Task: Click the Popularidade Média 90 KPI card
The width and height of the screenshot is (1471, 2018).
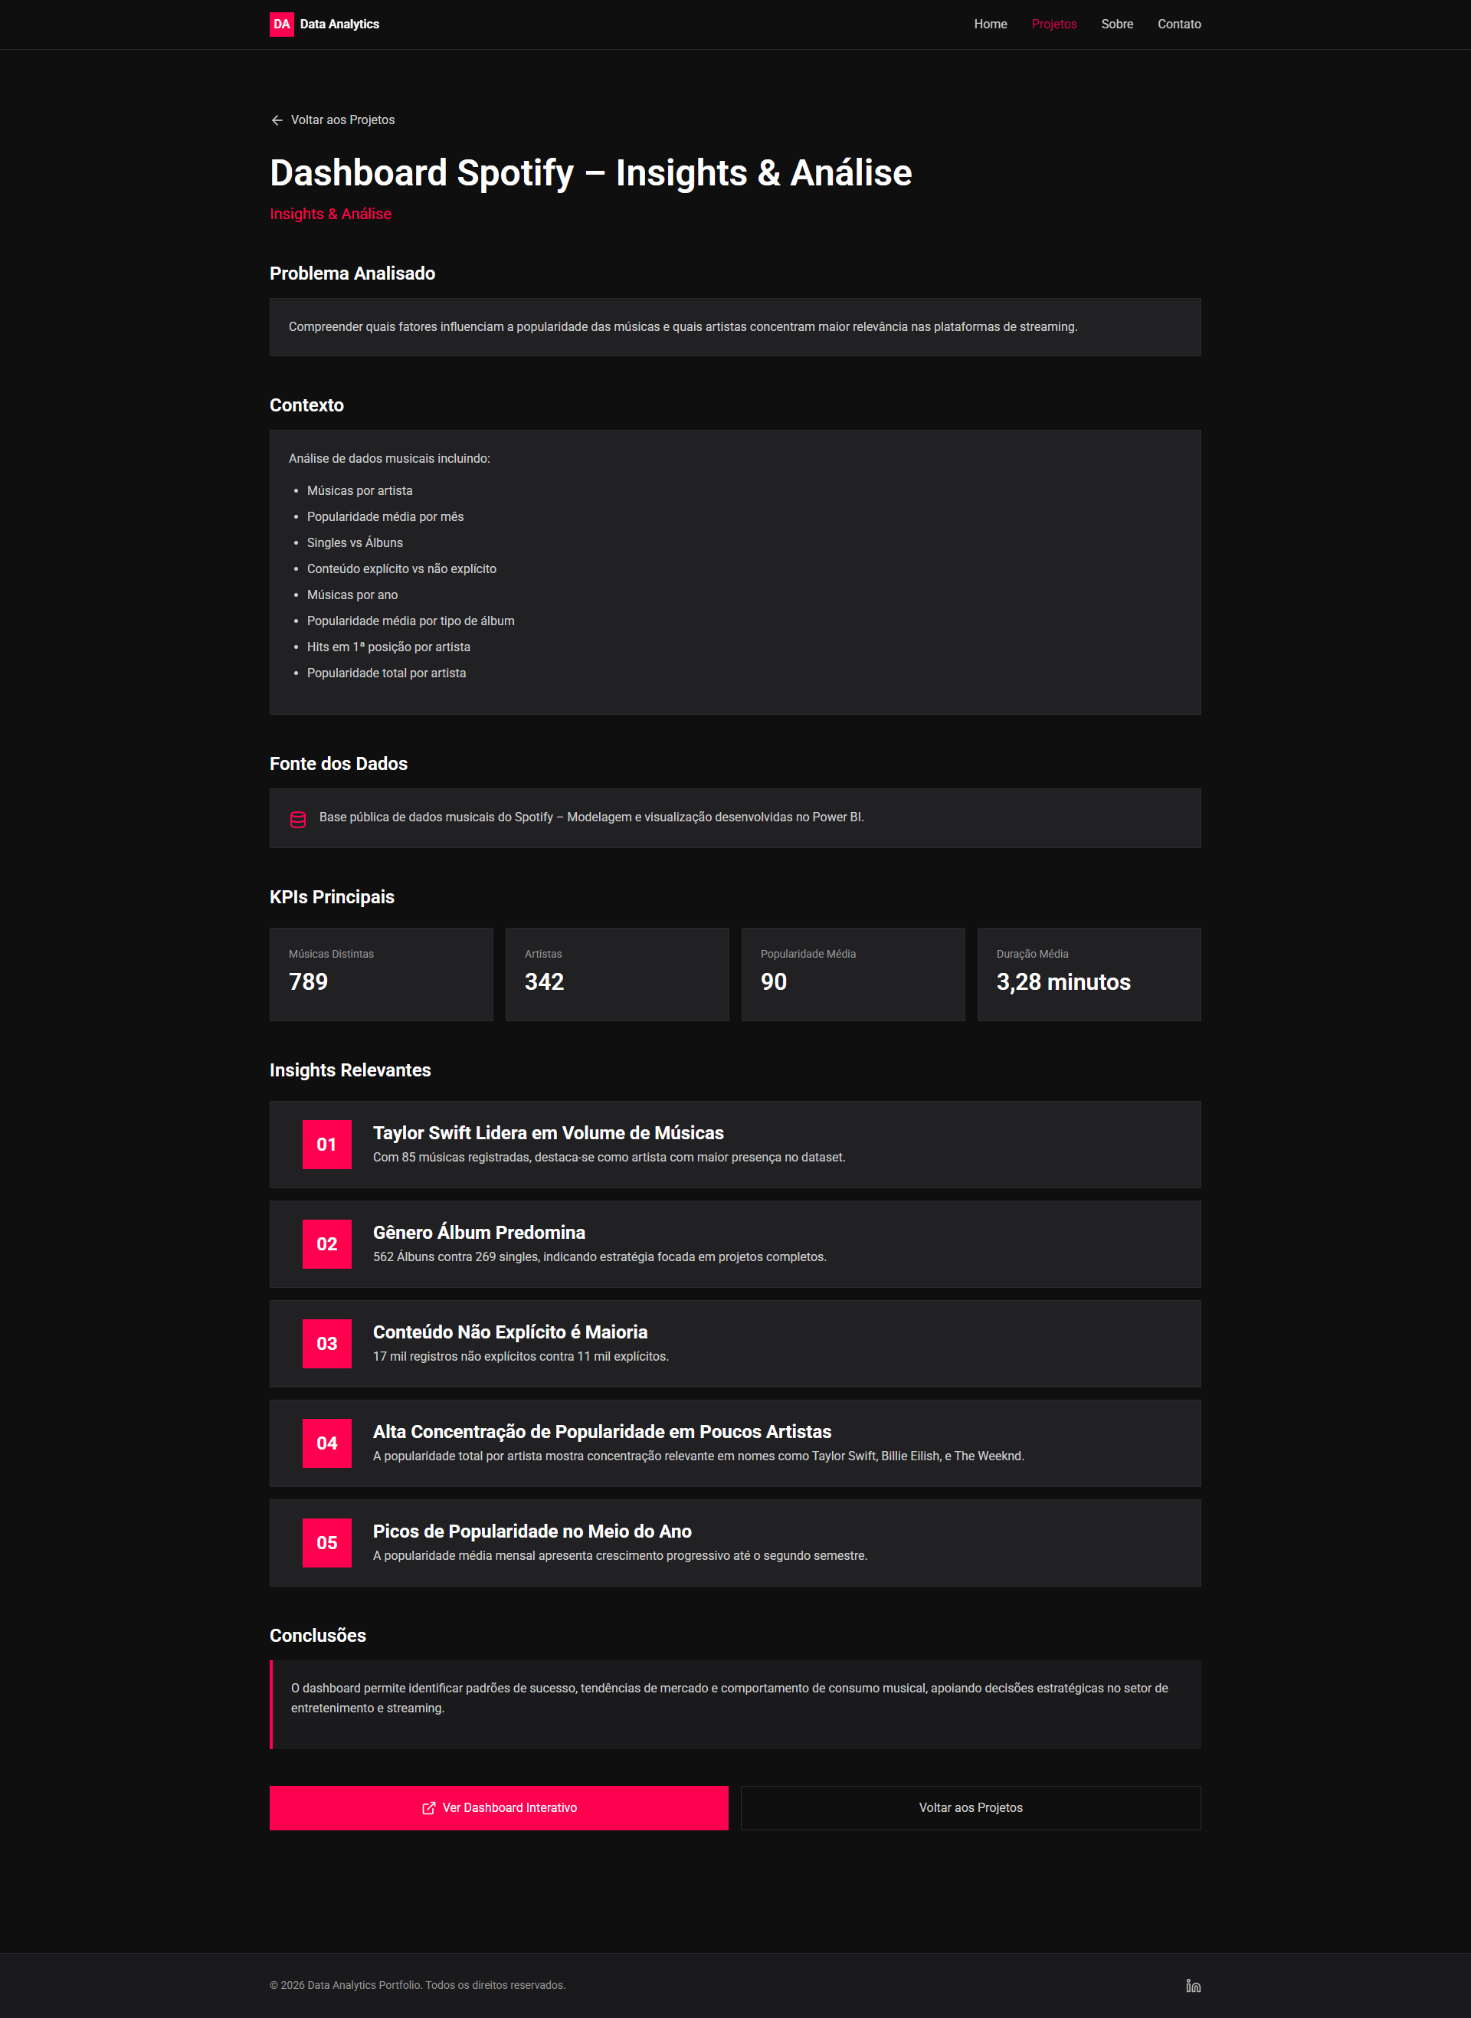Action: (x=853, y=975)
